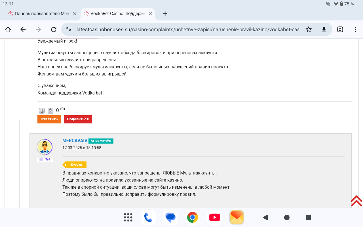The width and height of the screenshot is (363, 227).
Task: Open MERCAVAIV user profile link
Action: click(75, 141)
